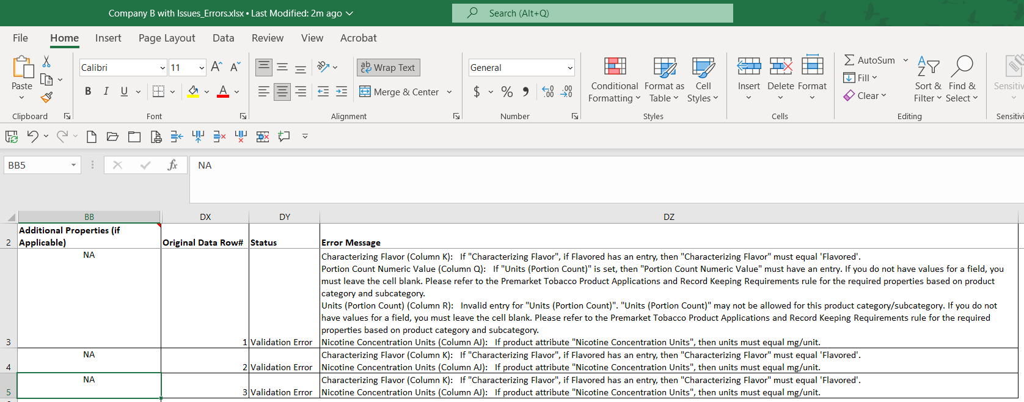Open the Name Box dropdown arrow
Image resolution: width=1024 pixels, height=402 pixels.
coord(73,165)
